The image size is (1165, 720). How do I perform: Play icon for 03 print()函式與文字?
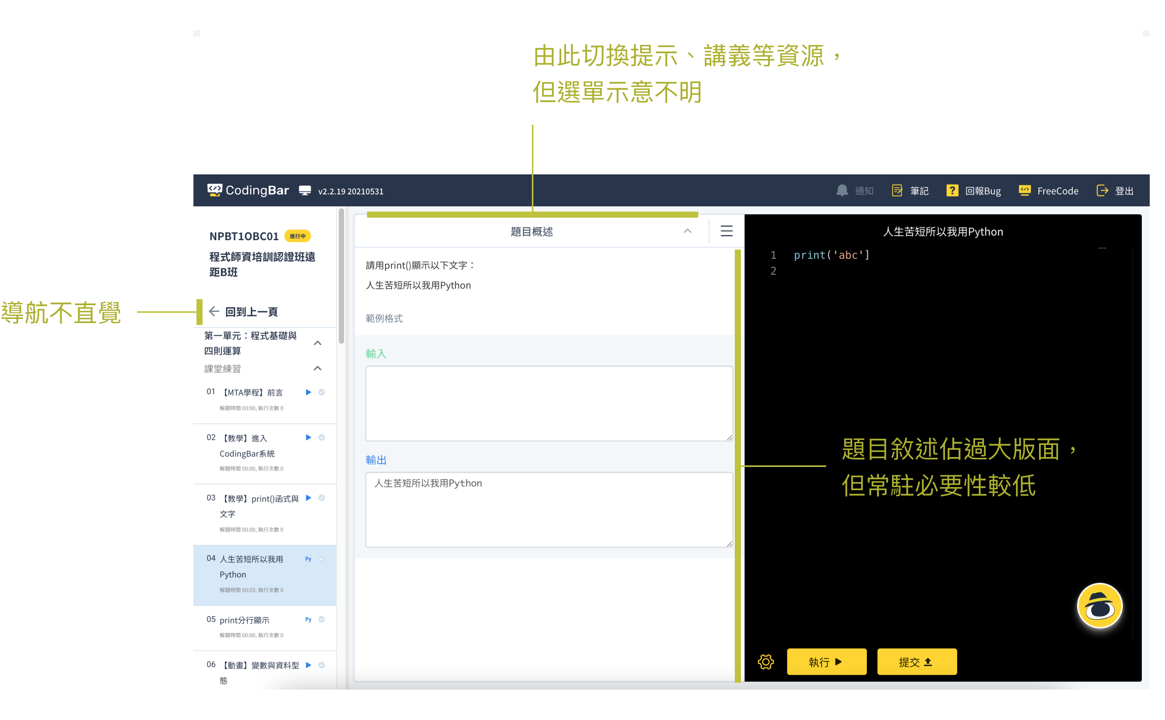pyautogui.click(x=308, y=498)
